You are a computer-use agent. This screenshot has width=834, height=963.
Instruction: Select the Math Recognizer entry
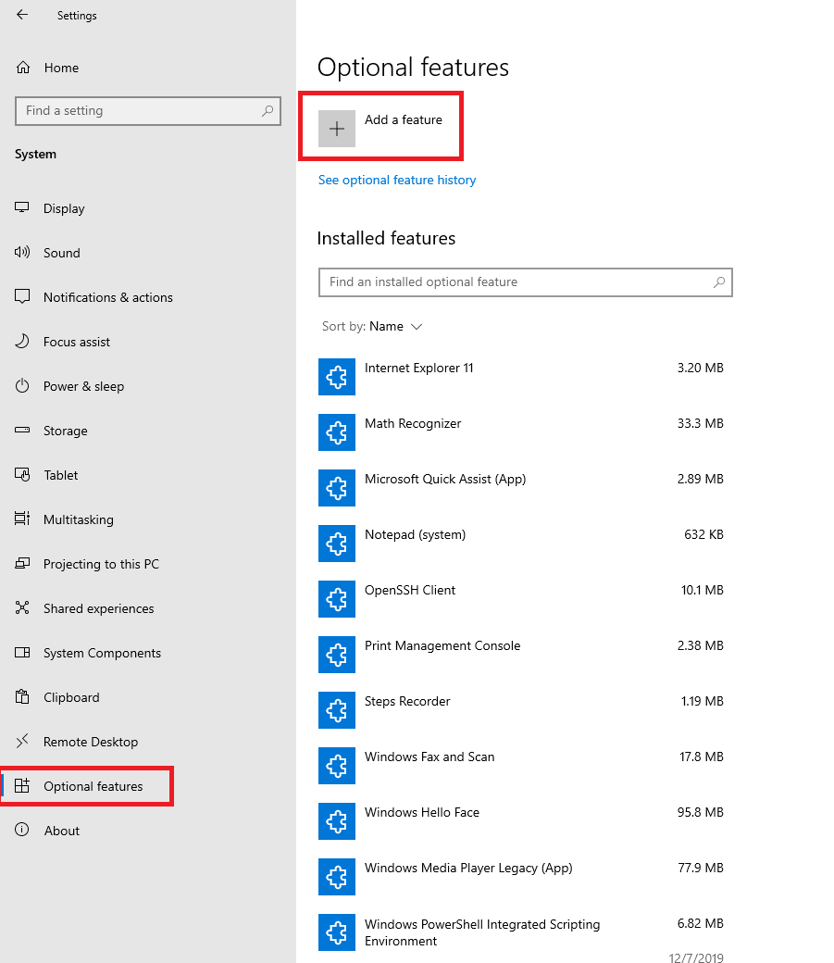pyautogui.click(x=413, y=423)
